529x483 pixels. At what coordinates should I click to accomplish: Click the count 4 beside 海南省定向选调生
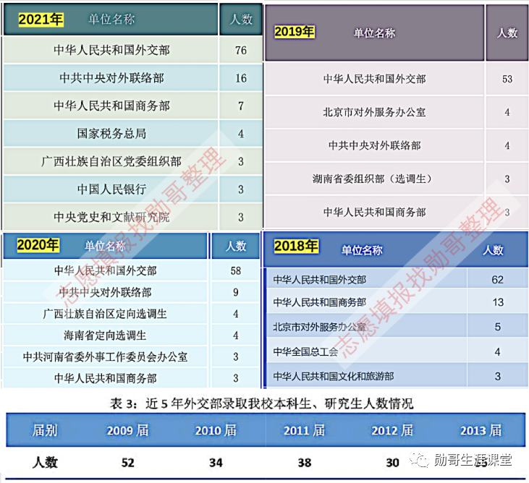pyautogui.click(x=236, y=335)
